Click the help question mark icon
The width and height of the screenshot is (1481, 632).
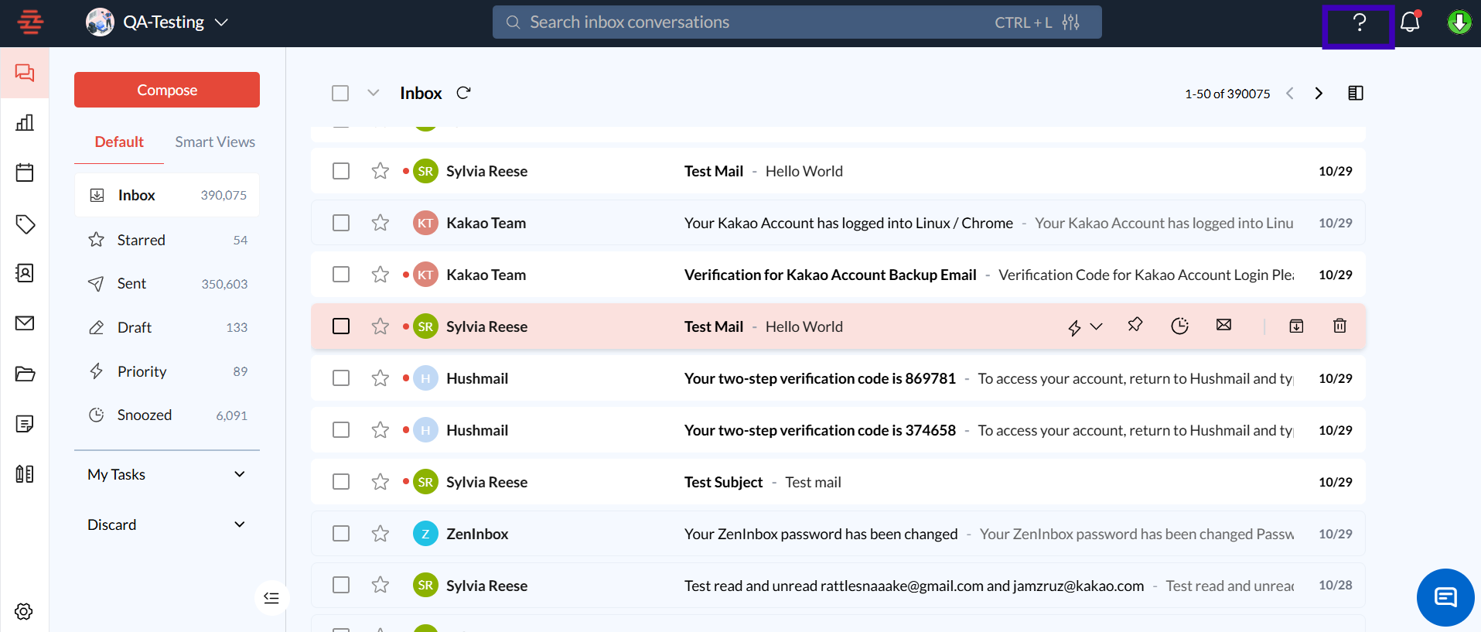point(1359,23)
